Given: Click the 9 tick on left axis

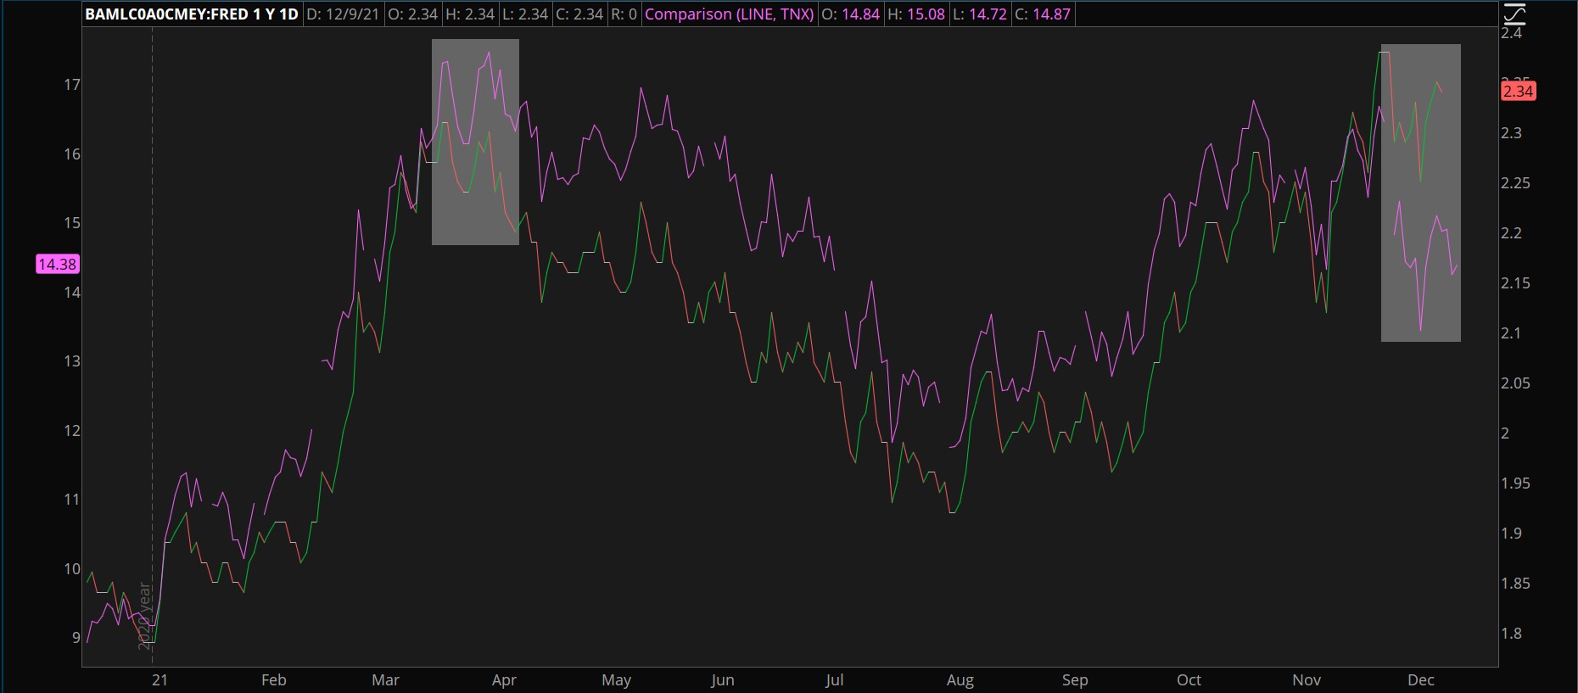Looking at the screenshot, I should tap(76, 637).
